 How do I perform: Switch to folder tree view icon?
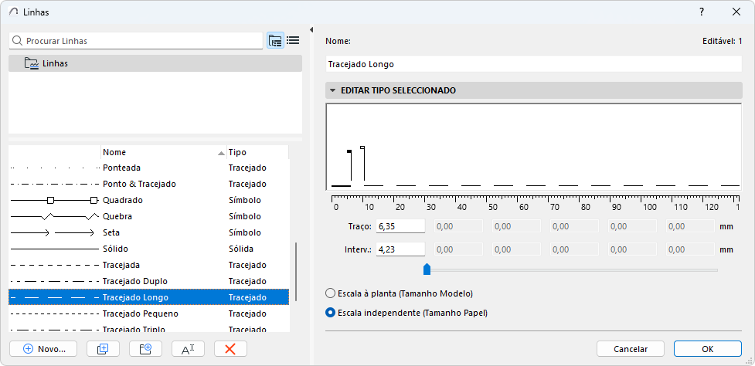pyautogui.click(x=275, y=41)
